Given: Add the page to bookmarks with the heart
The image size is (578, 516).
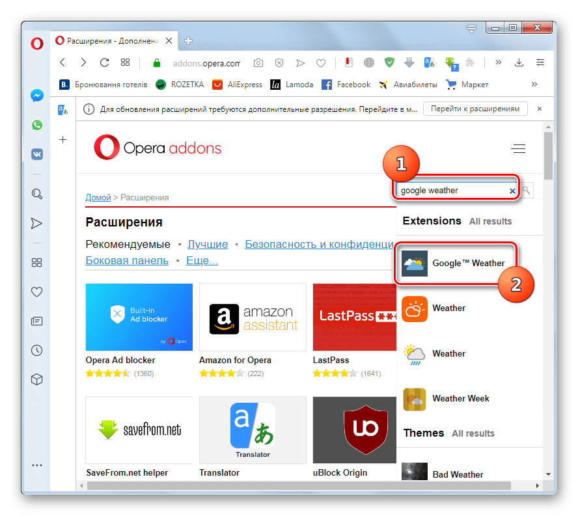Looking at the screenshot, I should click(321, 63).
